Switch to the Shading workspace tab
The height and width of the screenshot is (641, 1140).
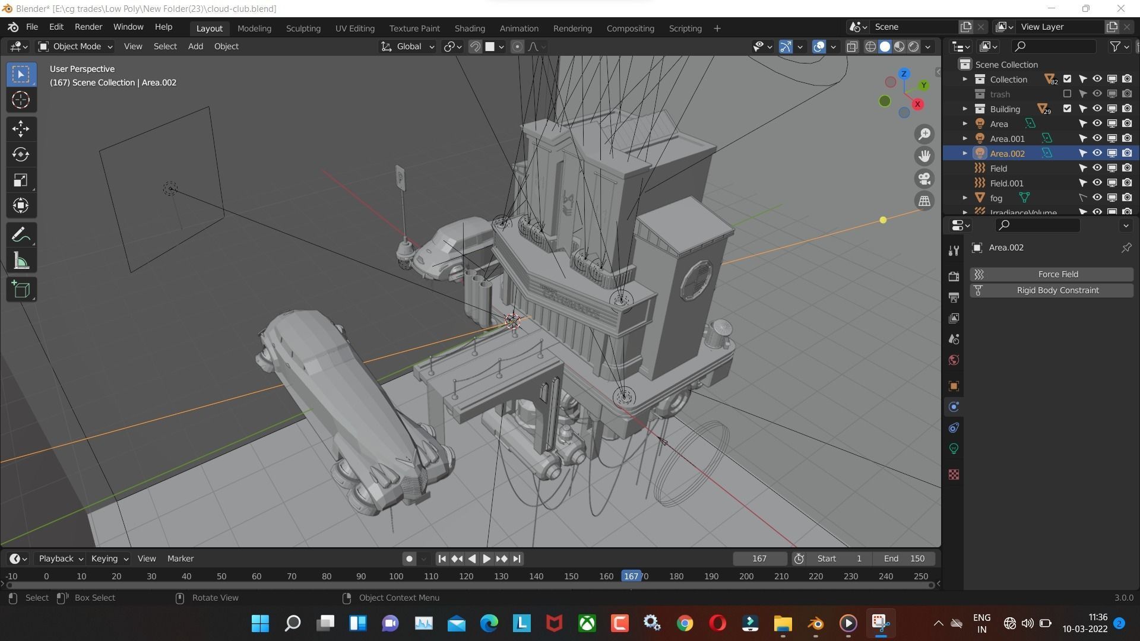pos(470,28)
